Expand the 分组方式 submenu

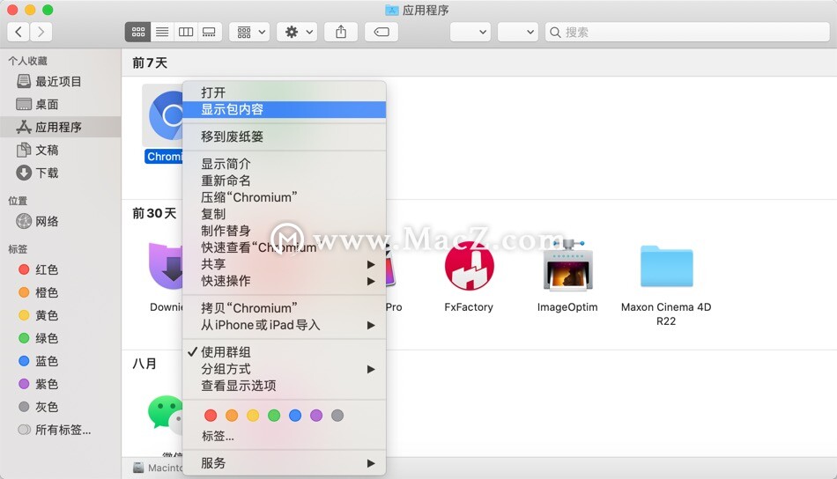284,369
